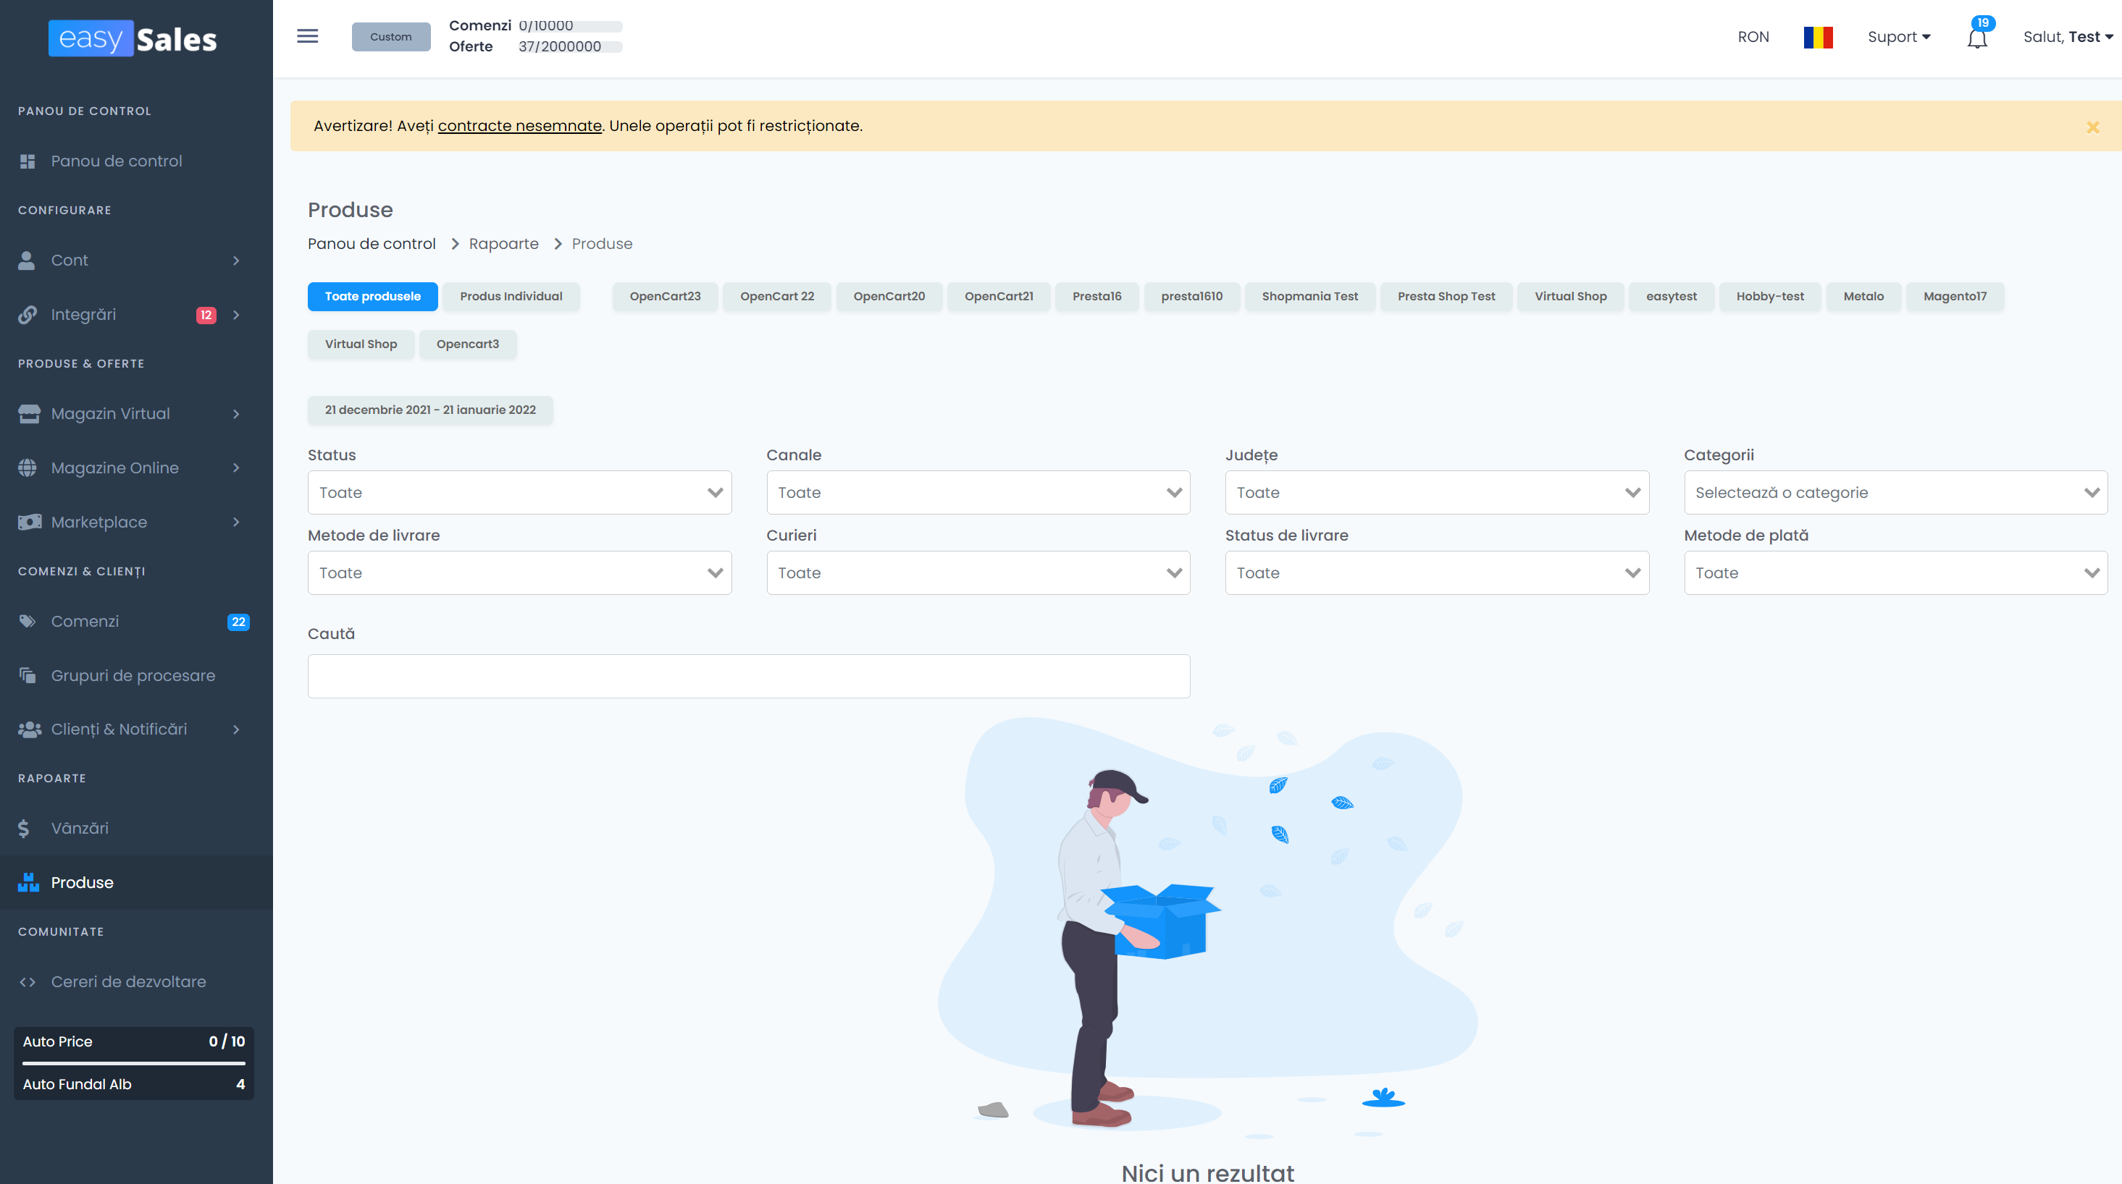This screenshot has height=1184, width=2122.
Task: Expand the Integrări submenu
Action: [236, 315]
